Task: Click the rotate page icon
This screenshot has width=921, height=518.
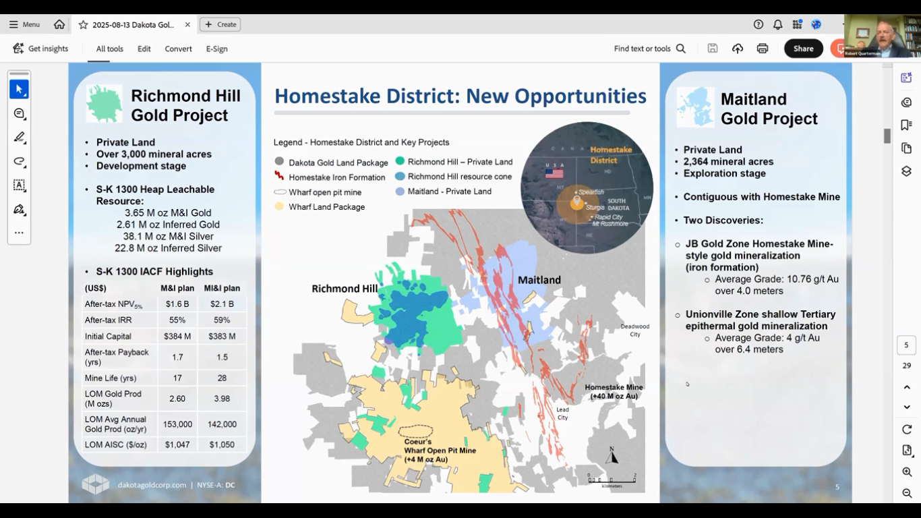Action: point(907,430)
